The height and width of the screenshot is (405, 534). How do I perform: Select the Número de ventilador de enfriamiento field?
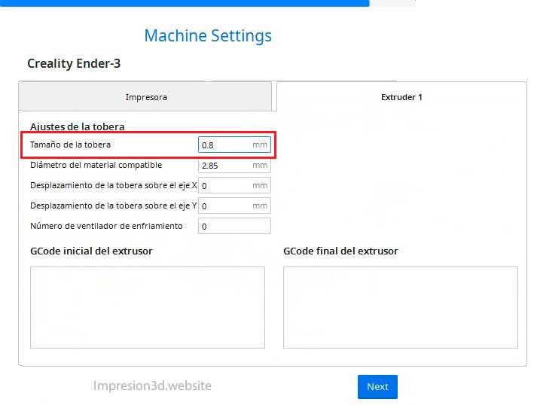click(x=234, y=226)
